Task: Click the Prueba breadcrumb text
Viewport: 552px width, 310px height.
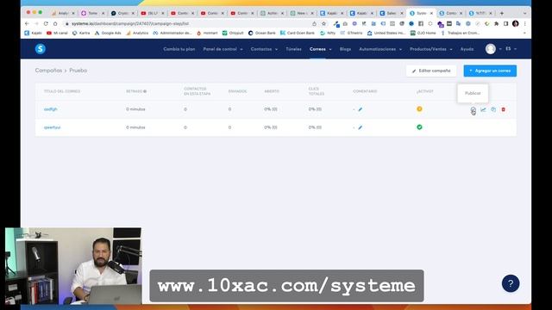Action: [78, 71]
